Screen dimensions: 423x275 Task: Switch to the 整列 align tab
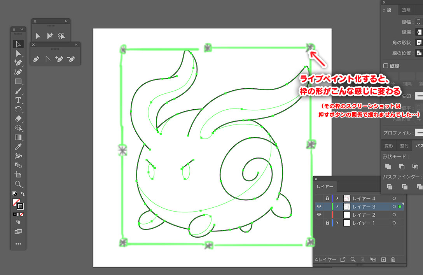coord(404,146)
